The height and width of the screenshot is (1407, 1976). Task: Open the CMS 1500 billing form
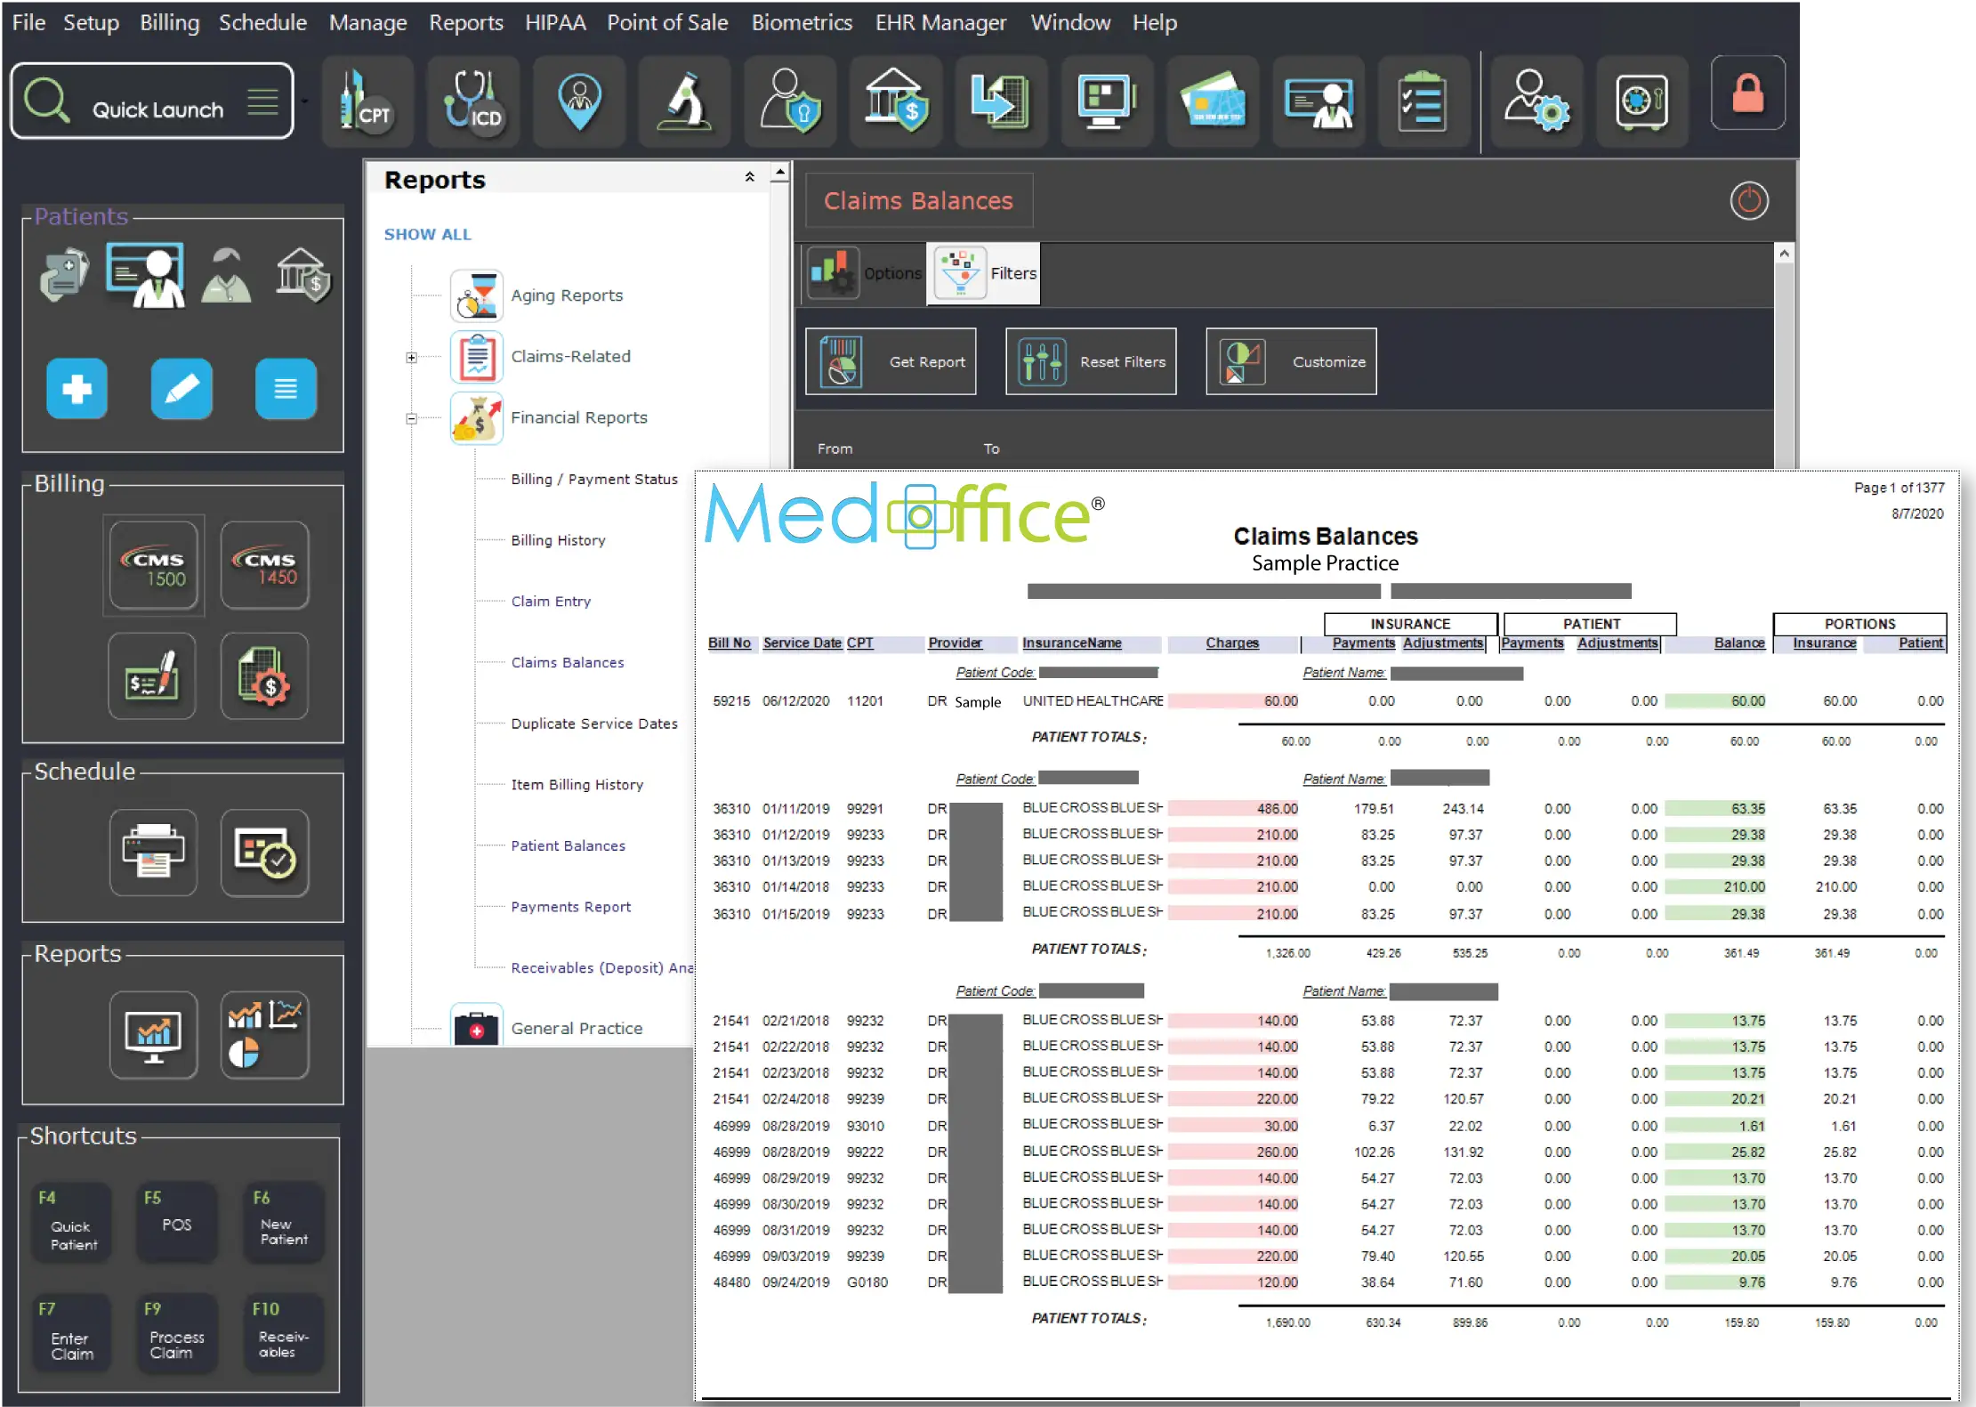click(154, 566)
